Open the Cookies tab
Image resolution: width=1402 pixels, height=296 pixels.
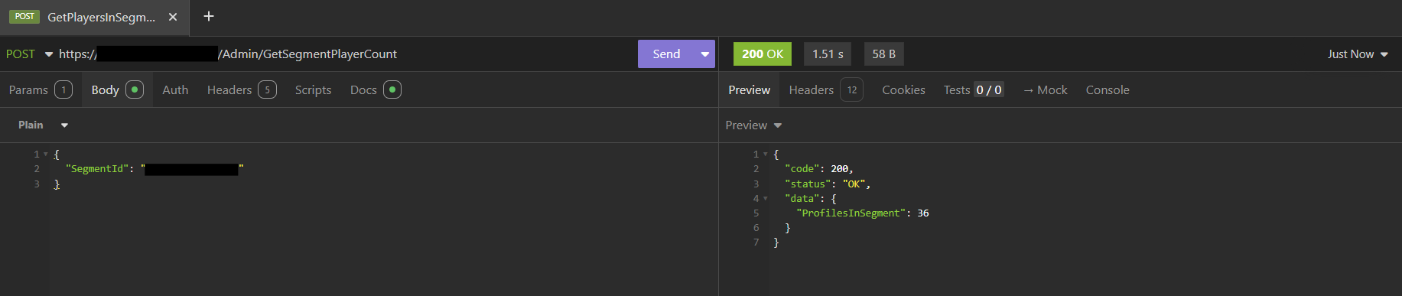coord(903,89)
